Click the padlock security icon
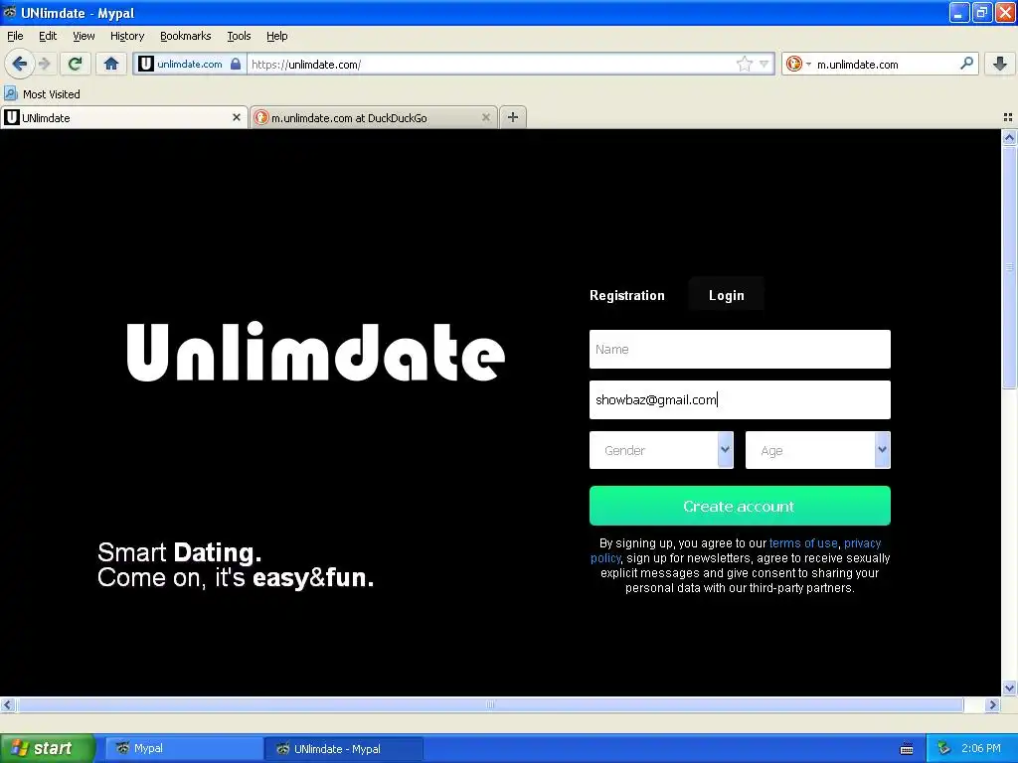Viewport: 1018px width, 763px height. tap(236, 64)
